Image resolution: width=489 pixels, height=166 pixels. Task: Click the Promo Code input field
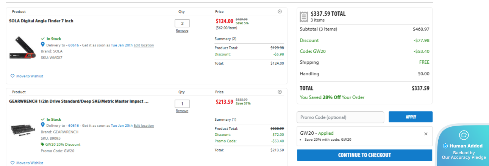pyautogui.click(x=340, y=117)
